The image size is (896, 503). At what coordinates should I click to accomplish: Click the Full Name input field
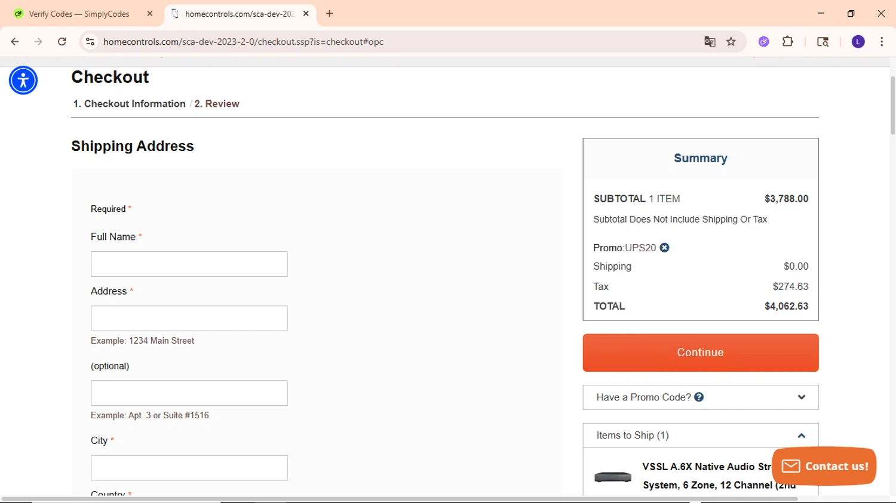point(189,264)
